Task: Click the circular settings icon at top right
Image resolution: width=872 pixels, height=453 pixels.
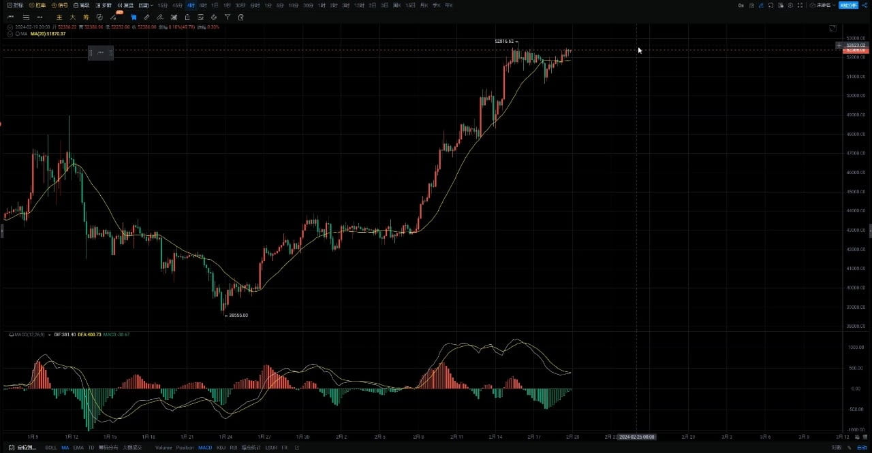Action: pos(790,5)
